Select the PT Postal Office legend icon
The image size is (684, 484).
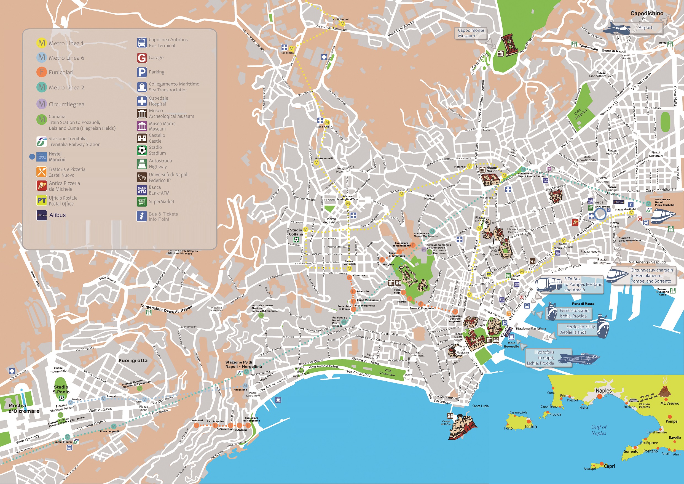(41, 200)
